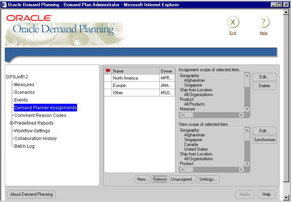Click the Synchronize button
Viewport: 291px width, 202px height.
pos(265,140)
